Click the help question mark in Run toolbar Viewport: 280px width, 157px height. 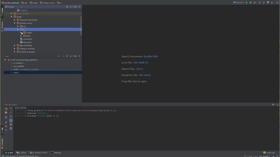(x=6, y=130)
